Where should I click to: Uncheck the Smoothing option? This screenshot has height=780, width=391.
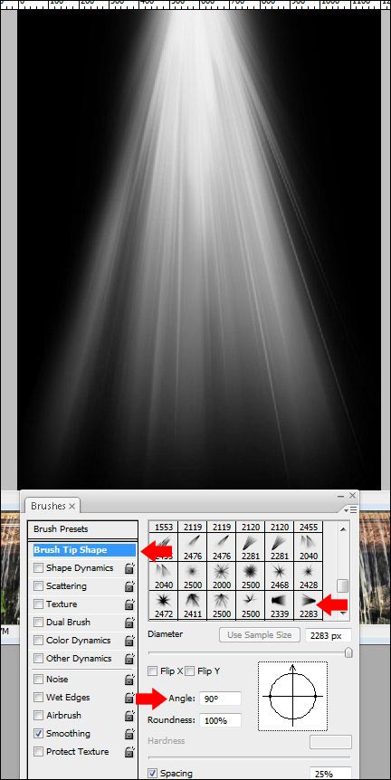(x=38, y=733)
